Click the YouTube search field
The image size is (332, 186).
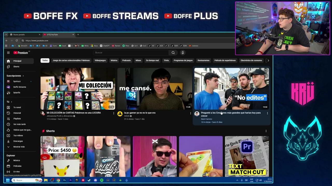pos(131,53)
